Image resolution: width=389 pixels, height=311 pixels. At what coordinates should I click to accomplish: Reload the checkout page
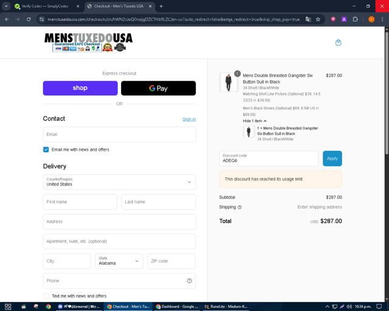click(x=29, y=19)
